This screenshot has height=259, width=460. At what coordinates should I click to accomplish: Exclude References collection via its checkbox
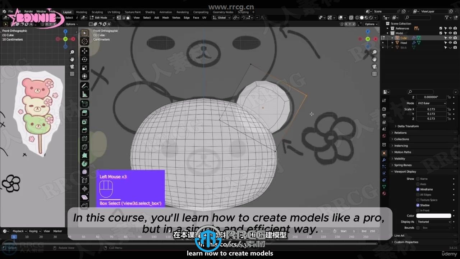[441, 28]
